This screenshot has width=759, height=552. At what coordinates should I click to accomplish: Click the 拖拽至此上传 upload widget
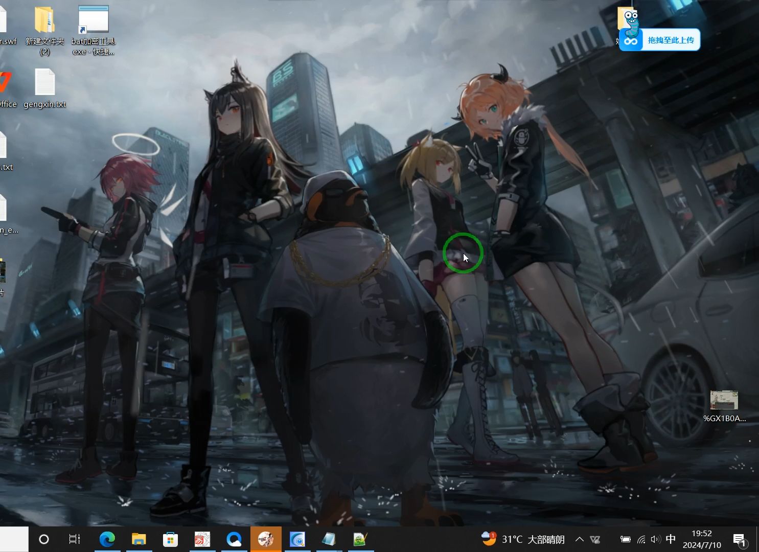pyautogui.click(x=659, y=40)
